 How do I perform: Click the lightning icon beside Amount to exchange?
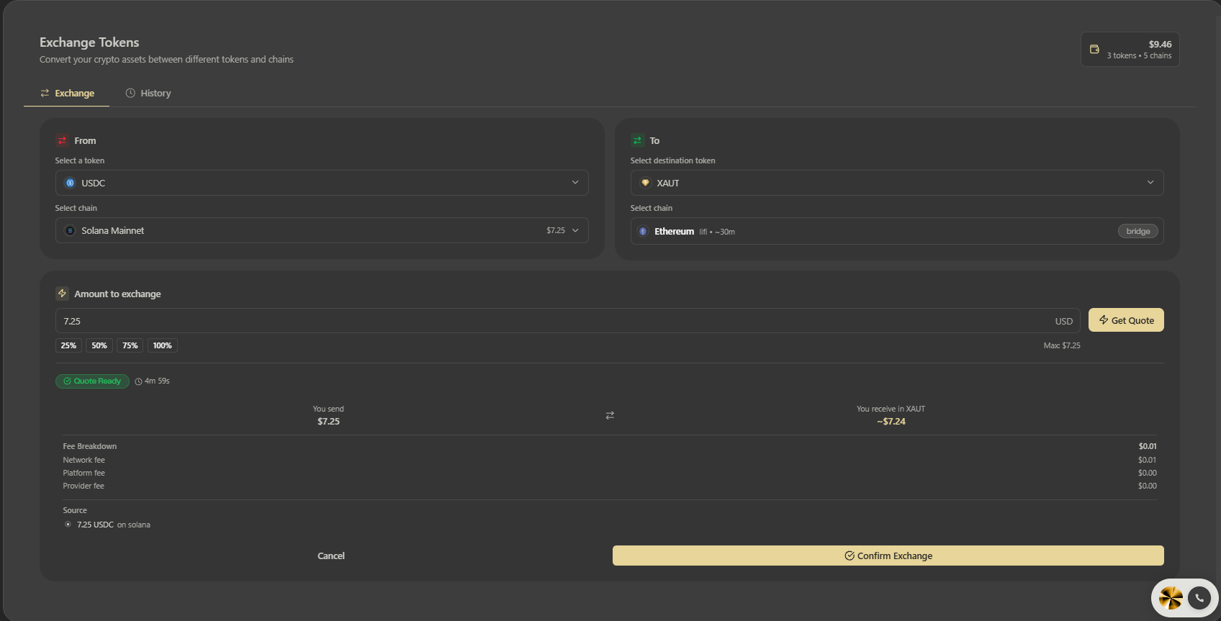click(x=62, y=294)
